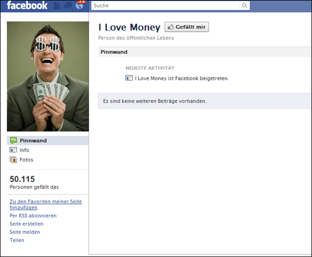Click the Fotos icon in the sidebar

tap(13, 159)
